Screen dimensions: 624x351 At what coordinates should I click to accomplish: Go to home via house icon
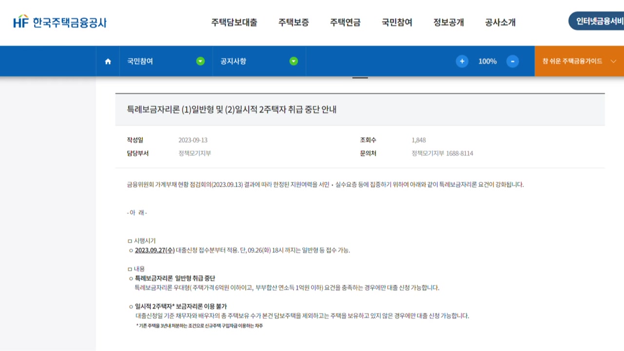click(108, 61)
